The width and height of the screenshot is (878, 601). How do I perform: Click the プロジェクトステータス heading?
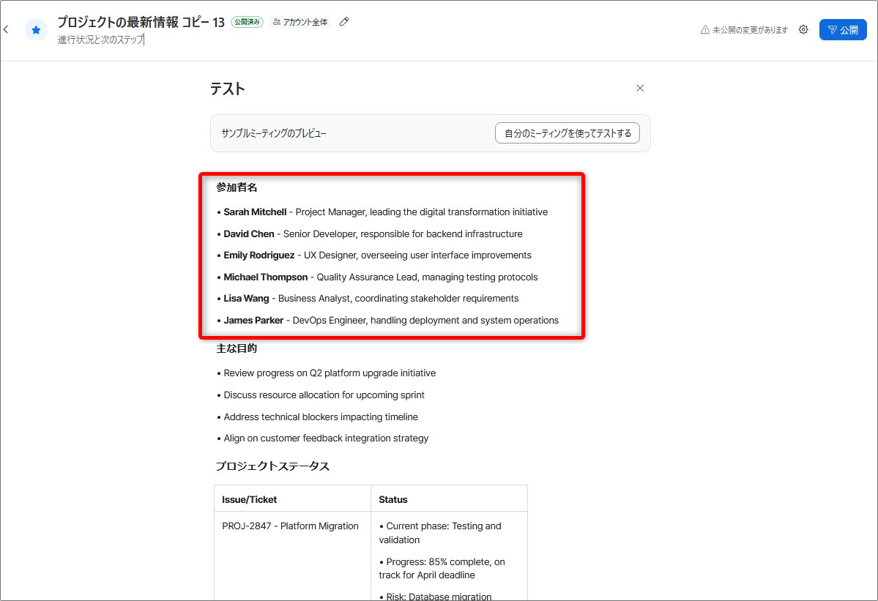click(272, 466)
